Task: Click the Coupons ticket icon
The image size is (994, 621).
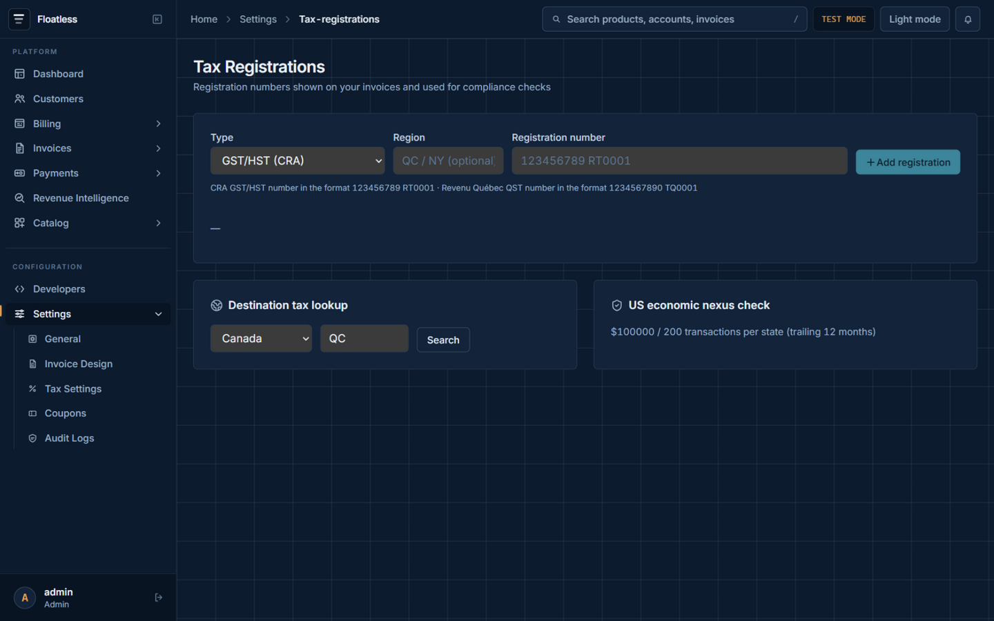Action: (x=32, y=413)
